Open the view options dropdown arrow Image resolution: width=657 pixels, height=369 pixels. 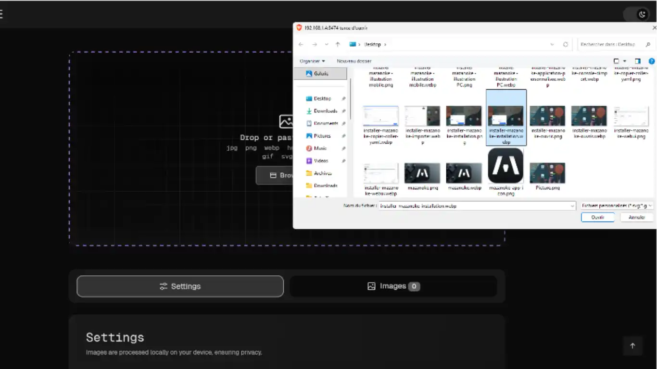click(625, 61)
